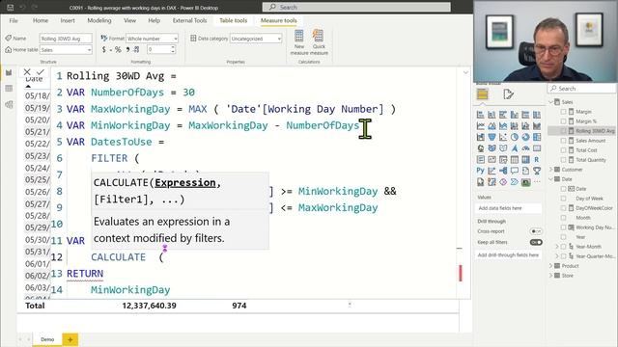Choose the Line chart visual

[481, 126]
